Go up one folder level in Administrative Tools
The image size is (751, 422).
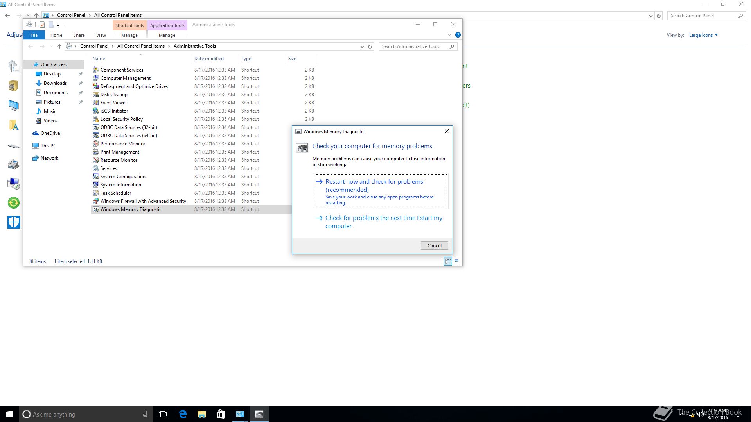click(59, 46)
